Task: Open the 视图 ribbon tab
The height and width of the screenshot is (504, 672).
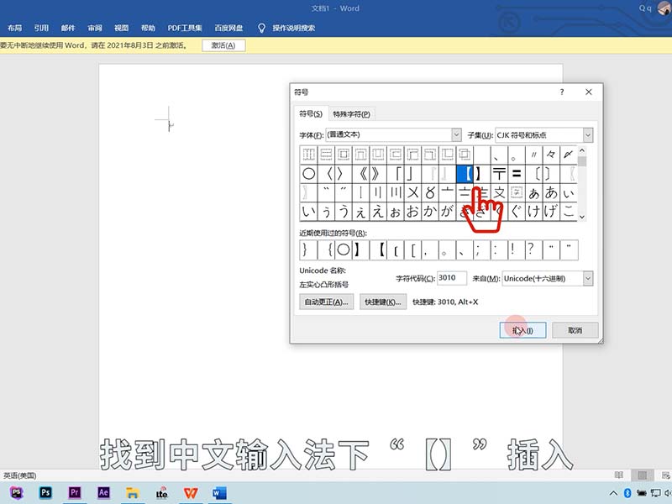Action: coord(122,29)
